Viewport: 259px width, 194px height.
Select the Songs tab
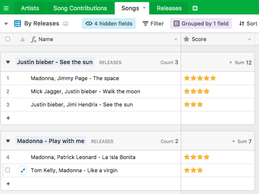click(130, 8)
